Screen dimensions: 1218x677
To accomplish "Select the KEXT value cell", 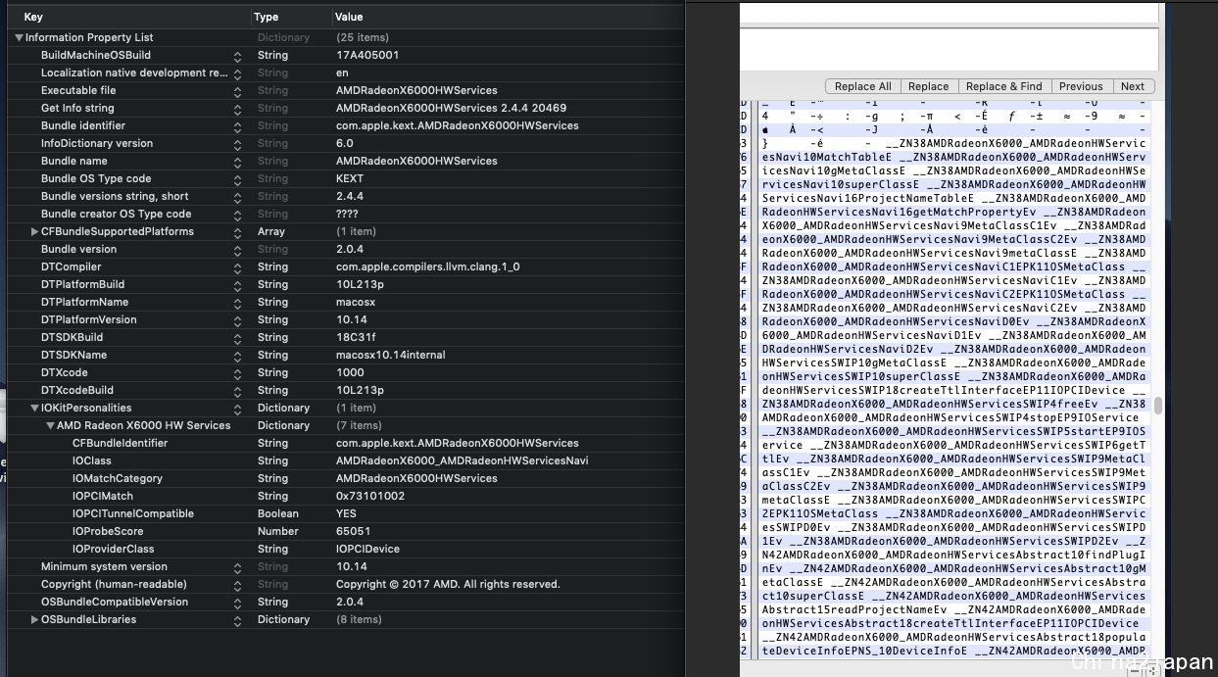I will pos(350,178).
